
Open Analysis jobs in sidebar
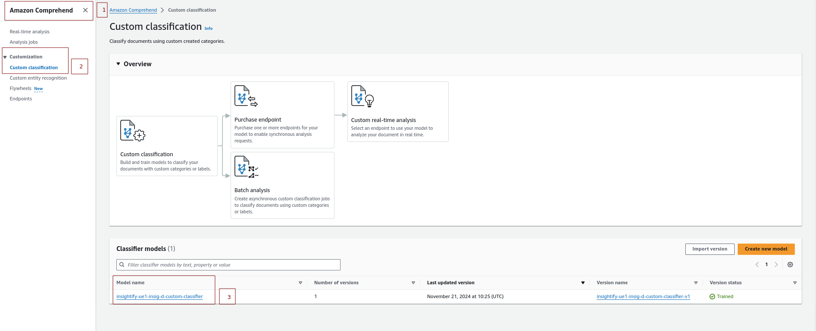[x=24, y=42]
